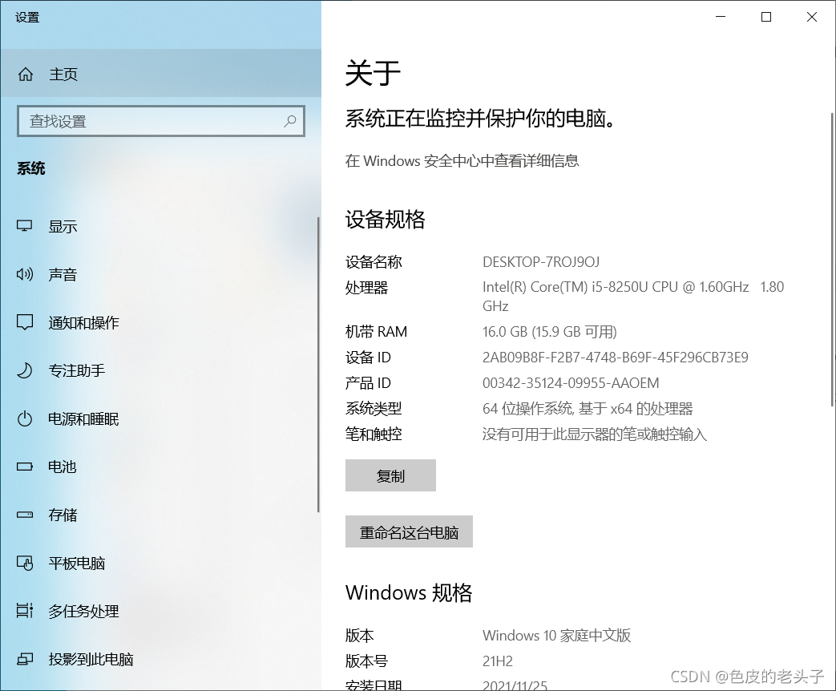Open 在 Windows 安全中心中查看详细信息 link
The width and height of the screenshot is (836, 691).
point(462,160)
